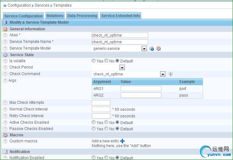Click help icon next to Custom macros
This screenshot has width=233, height=160.
click(5, 141)
